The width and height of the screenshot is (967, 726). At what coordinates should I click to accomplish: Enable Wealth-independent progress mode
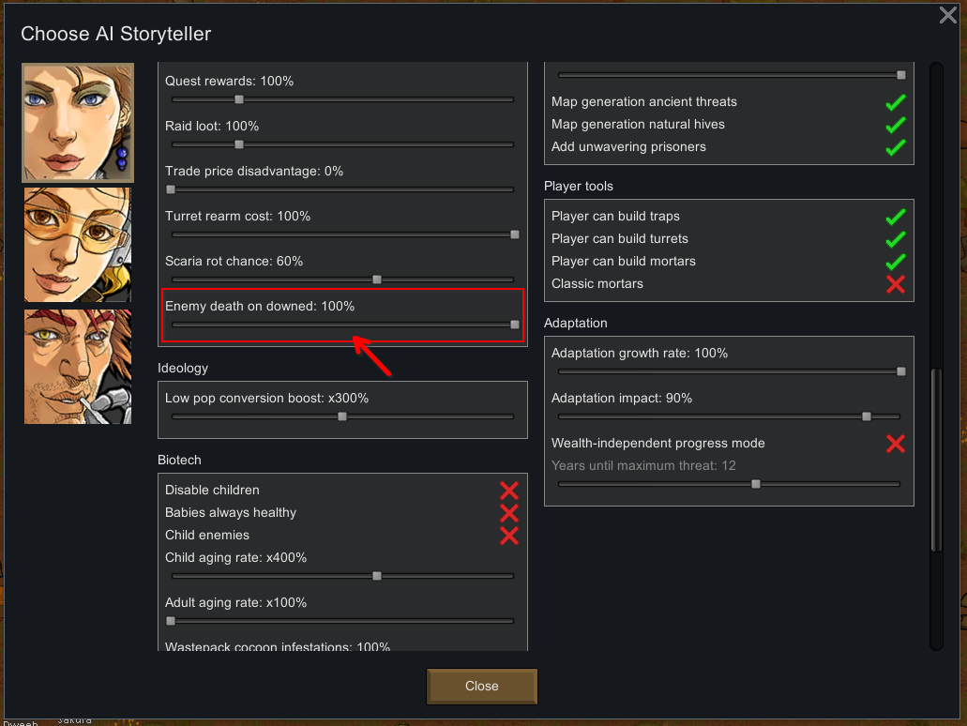coord(895,444)
